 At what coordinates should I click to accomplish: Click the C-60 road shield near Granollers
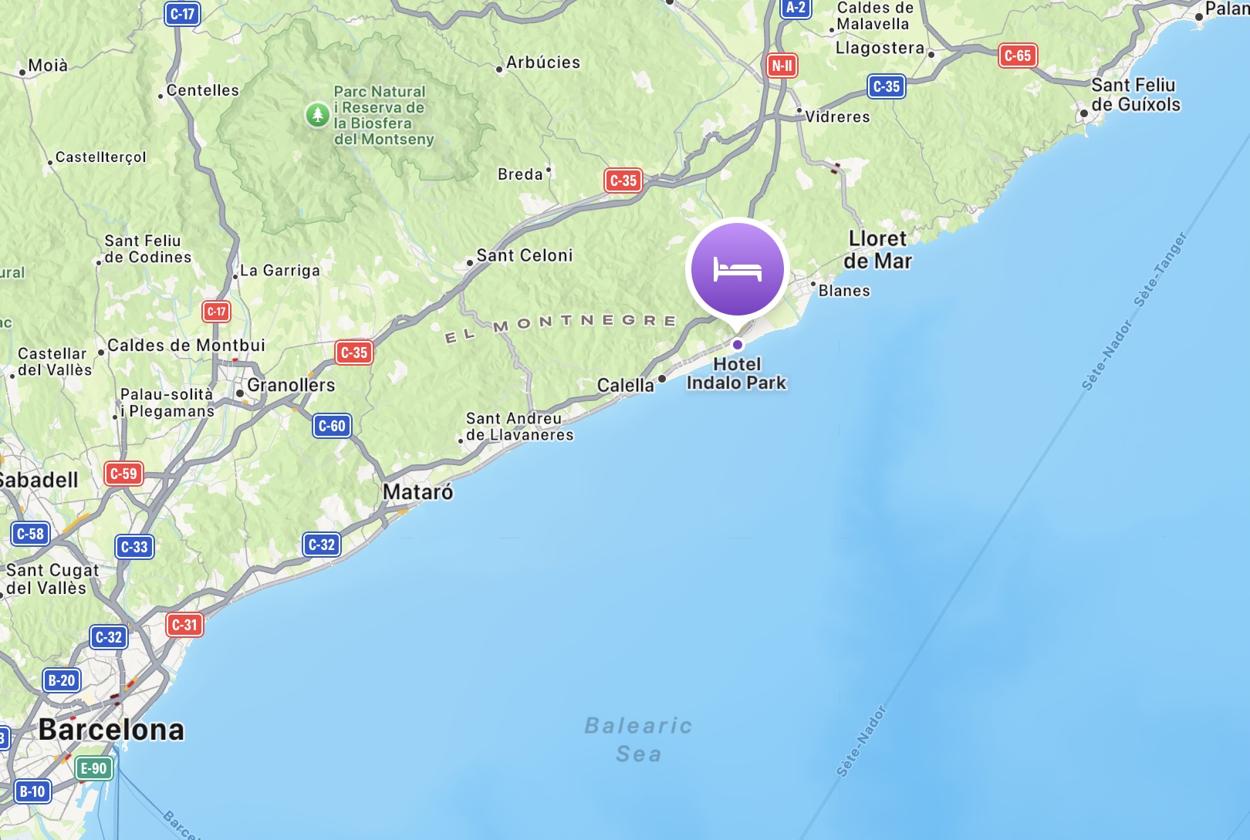(x=333, y=426)
